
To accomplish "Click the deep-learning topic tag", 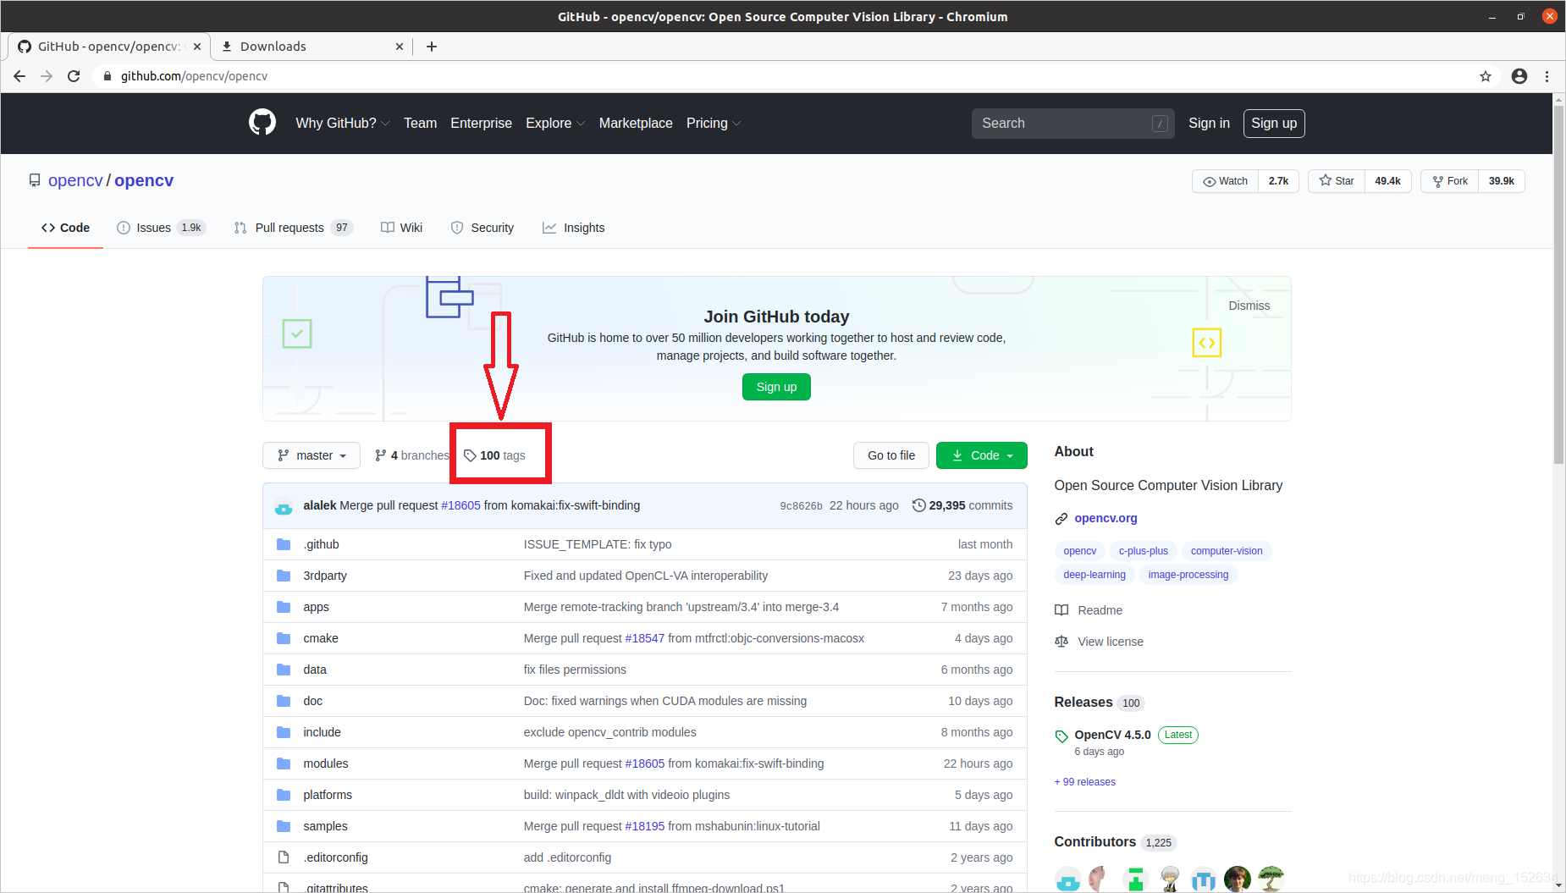I will click(x=1095, y=575).
